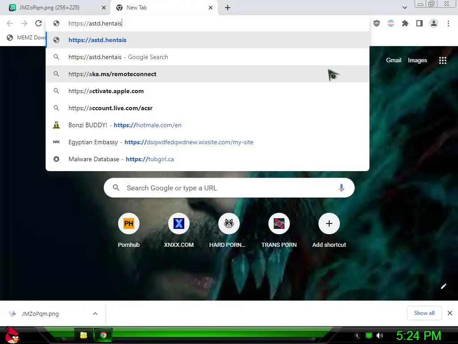
Task: Open the taskbar Chrome icon
Action: point(103,335)
